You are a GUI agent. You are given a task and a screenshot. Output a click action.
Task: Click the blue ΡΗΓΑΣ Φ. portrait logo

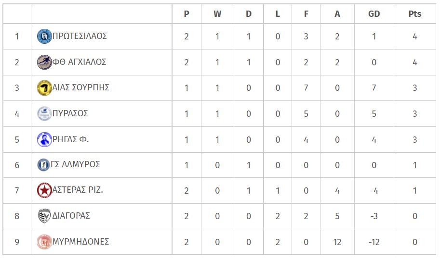45,139
